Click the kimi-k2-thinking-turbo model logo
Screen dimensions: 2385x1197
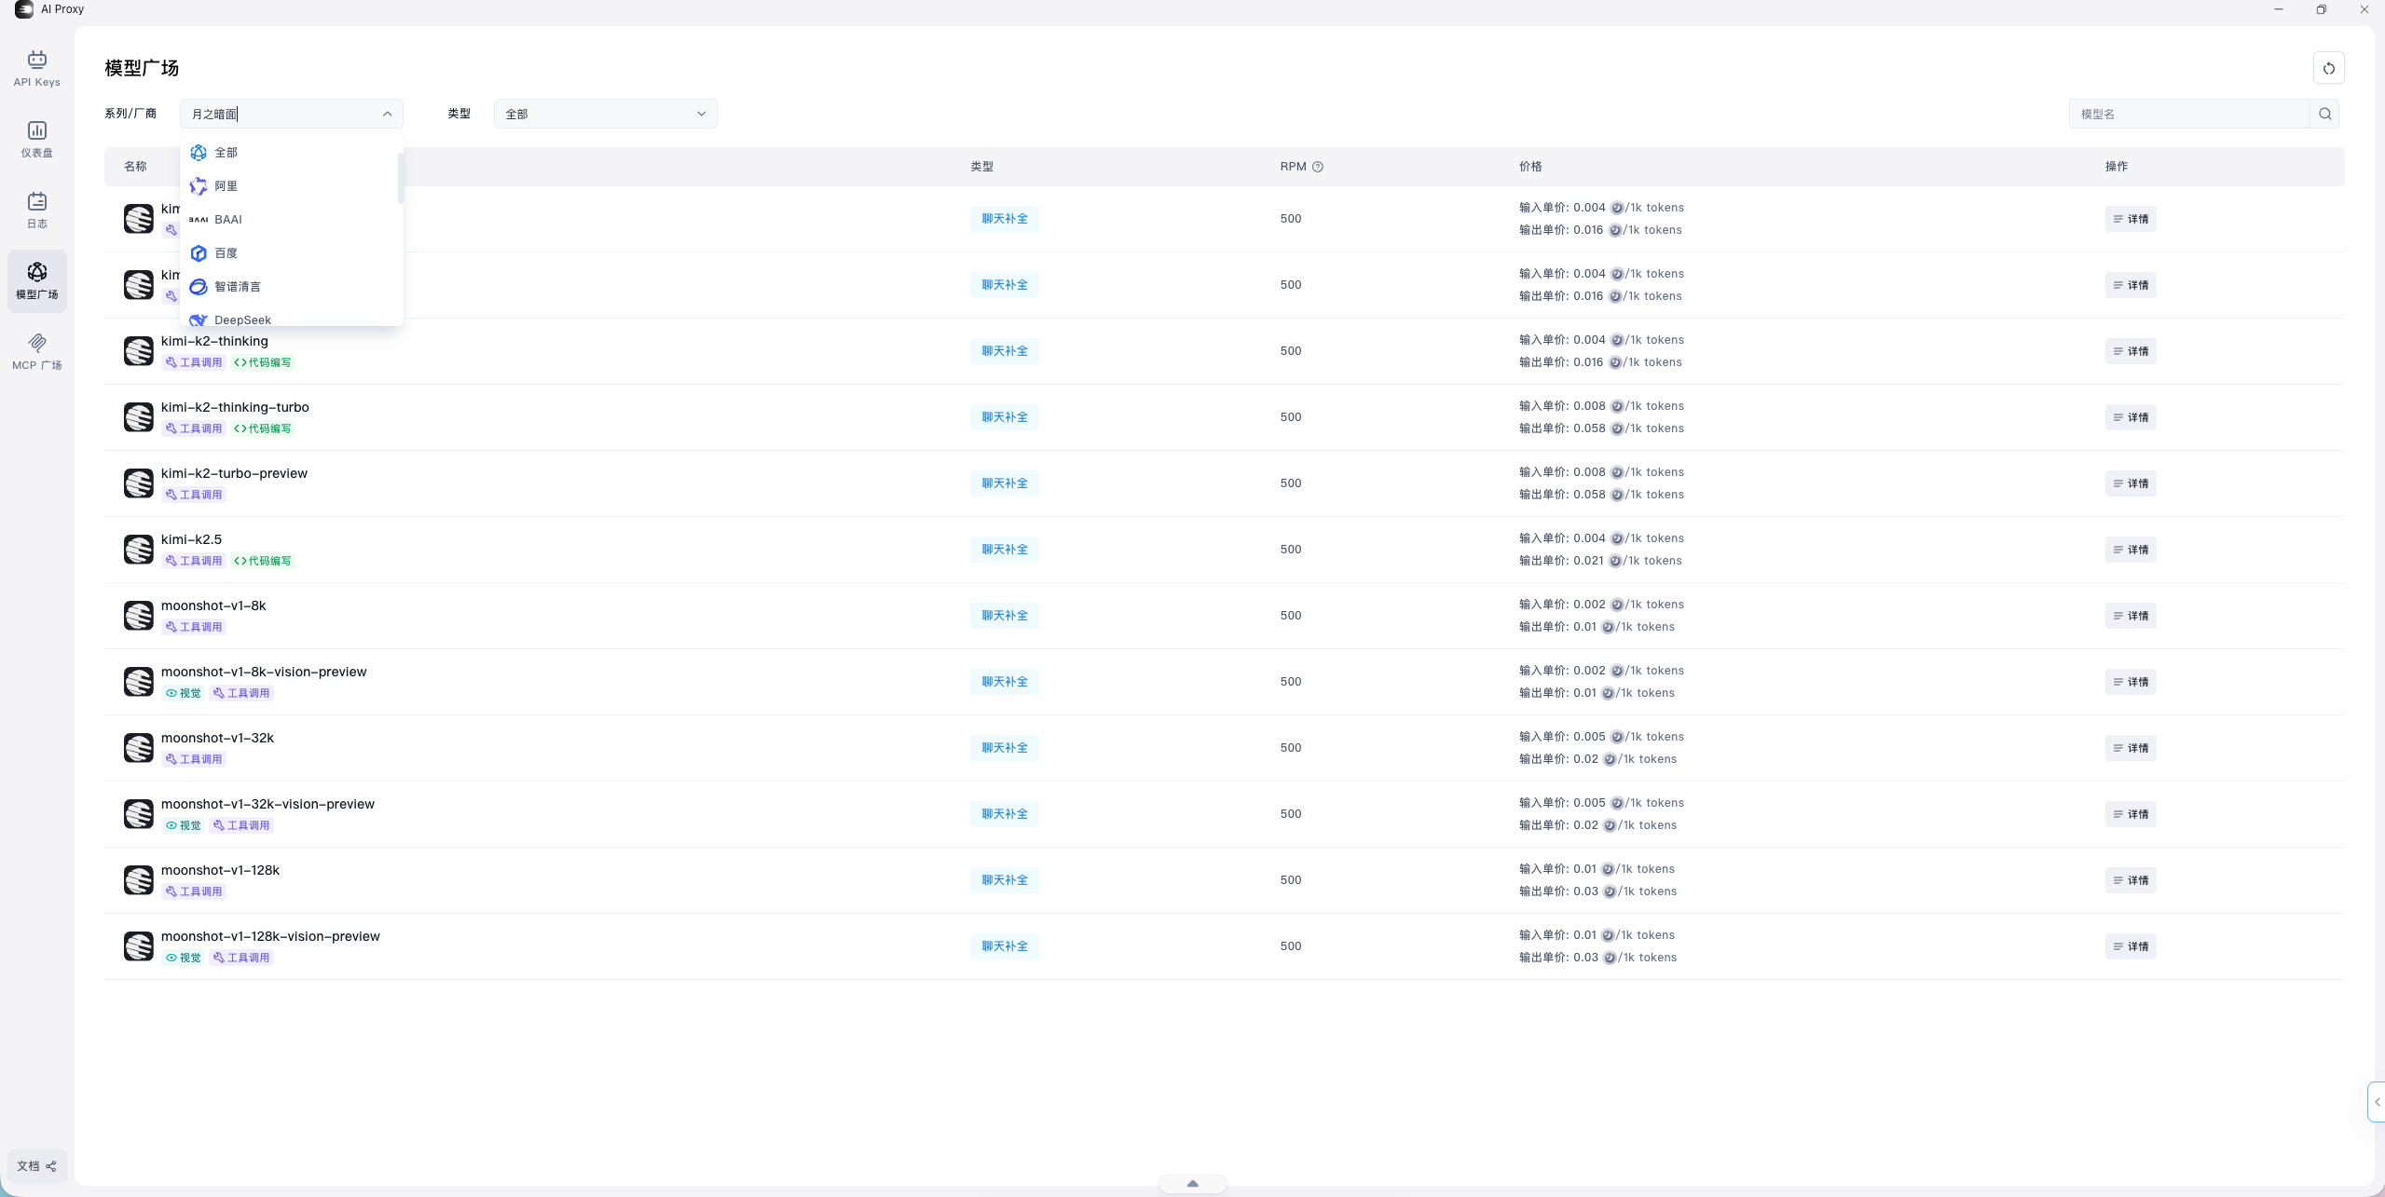139,417
